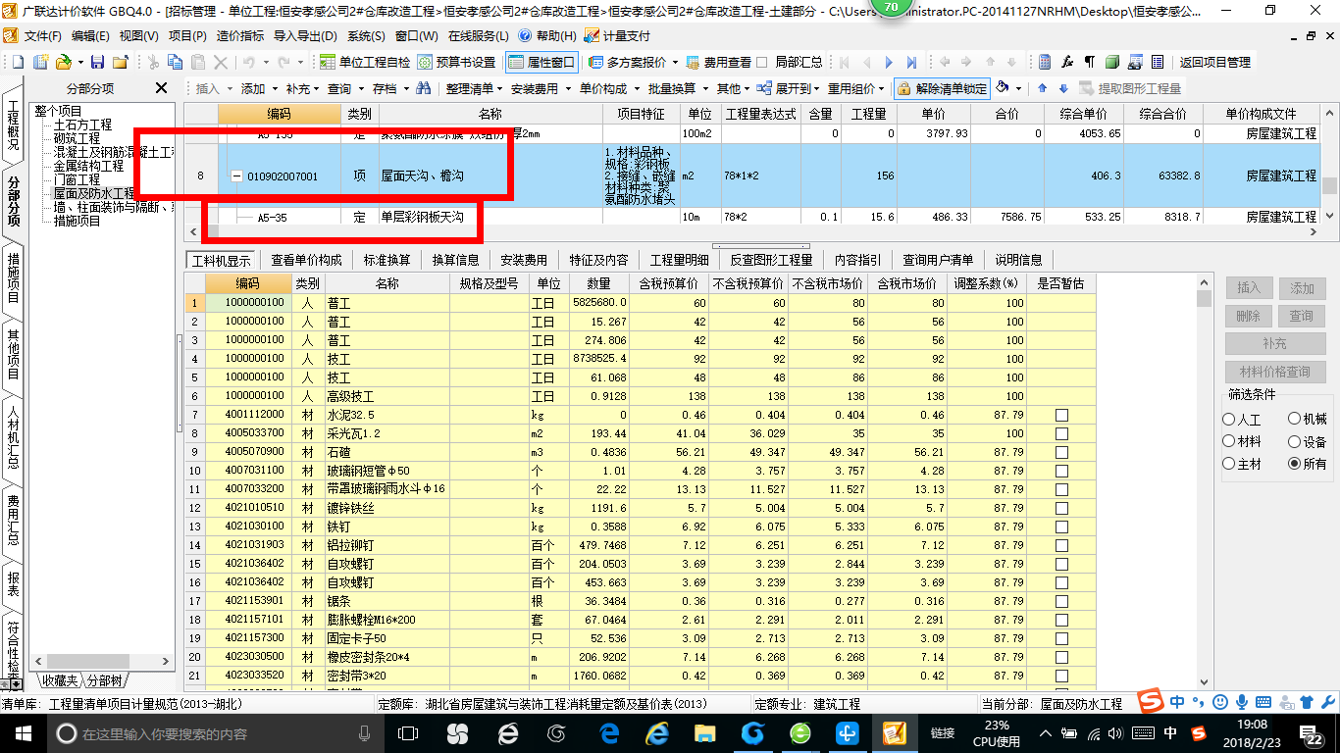1340x753 pixels.
Task: Open 单位工程自检 self-check tool
Action: 365,62
